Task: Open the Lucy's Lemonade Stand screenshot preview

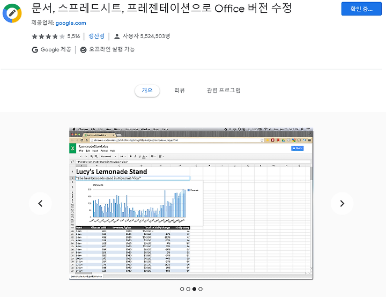Action: [x=191, y=203]
